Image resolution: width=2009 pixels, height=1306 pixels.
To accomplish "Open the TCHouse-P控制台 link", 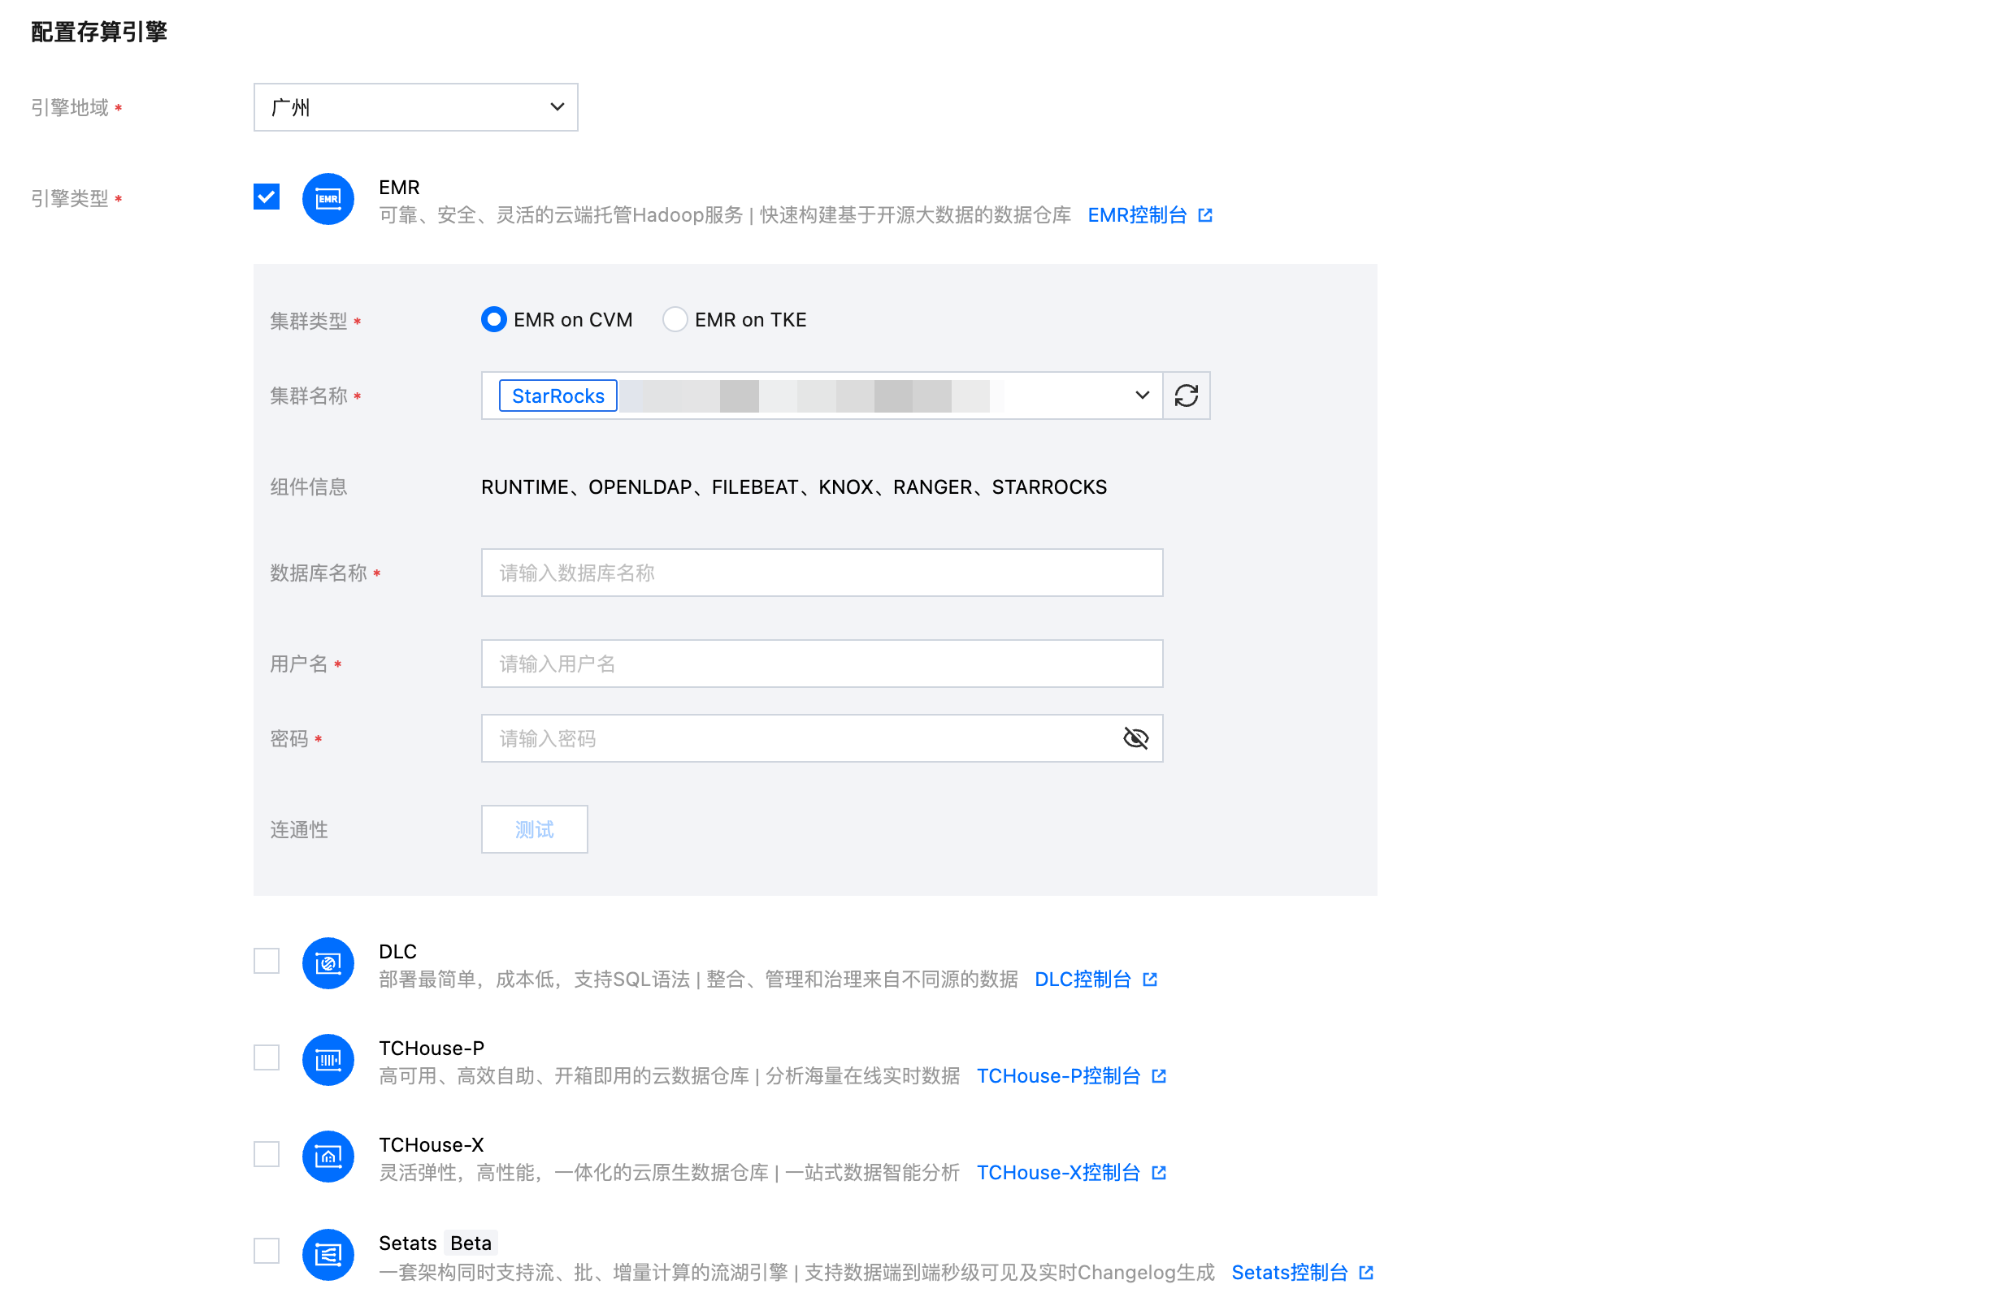I will pos(1057,1076).
